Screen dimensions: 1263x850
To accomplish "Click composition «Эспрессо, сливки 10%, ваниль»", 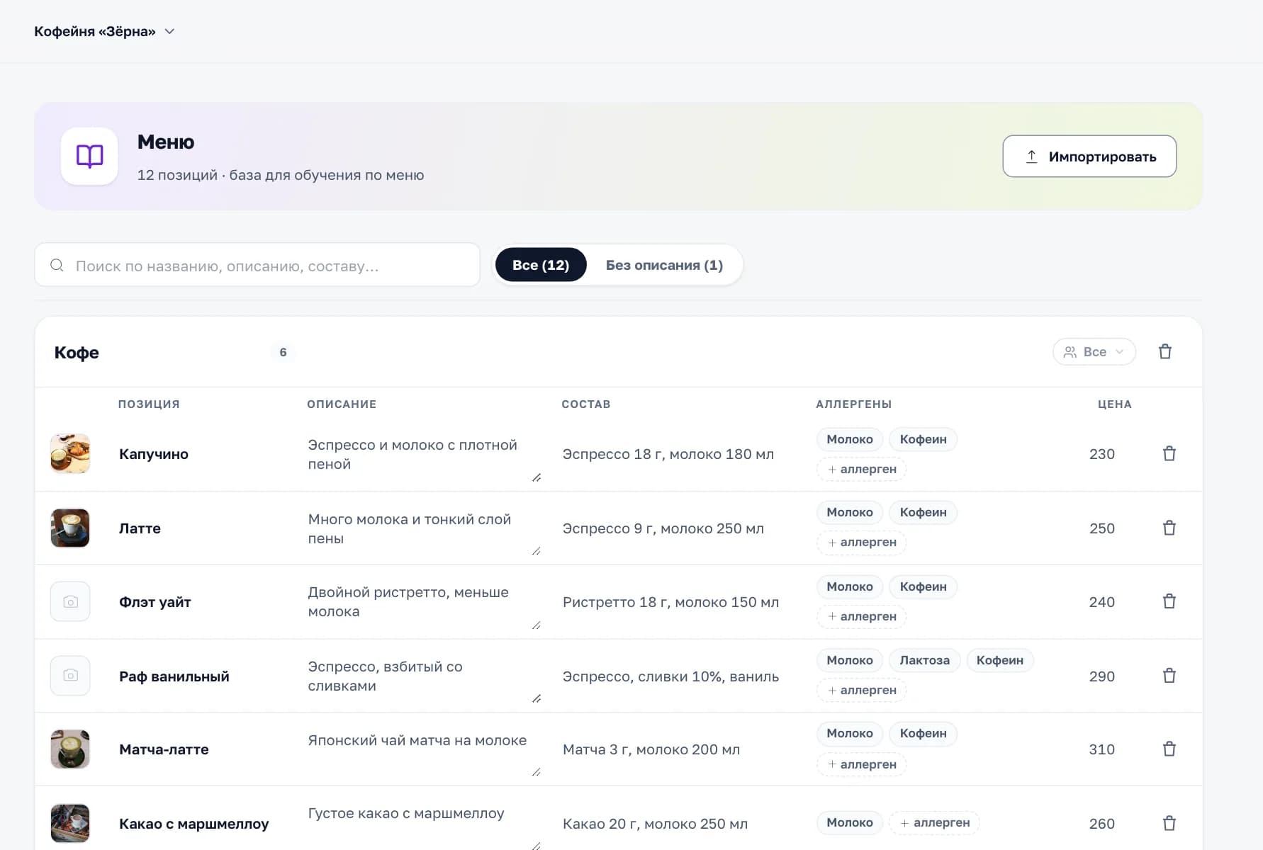I will (670, 676).
